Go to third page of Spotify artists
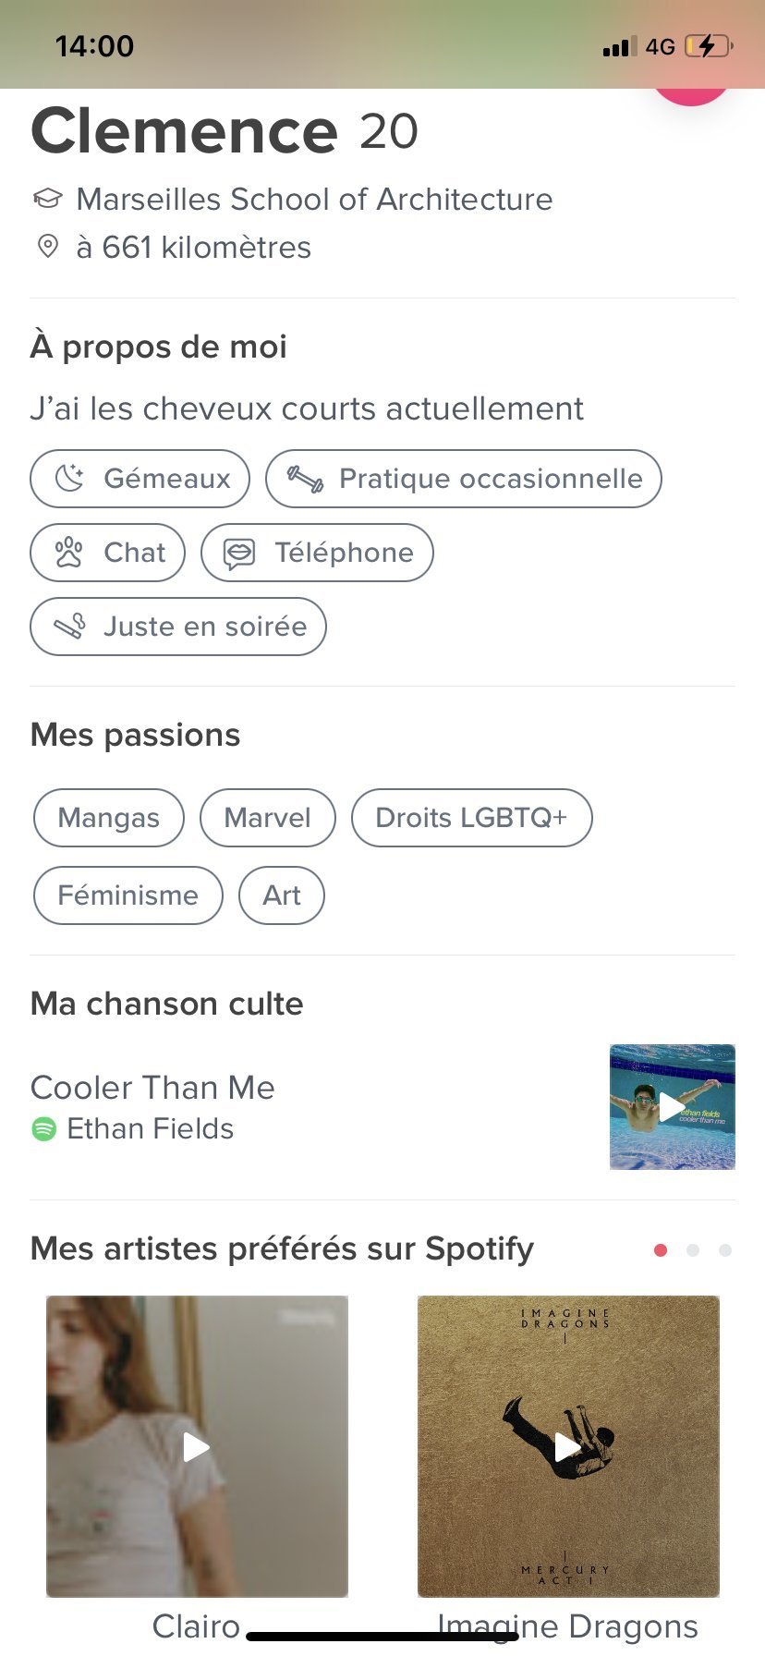This screenshot has width=765, height=1656. tap(725, 1250)
